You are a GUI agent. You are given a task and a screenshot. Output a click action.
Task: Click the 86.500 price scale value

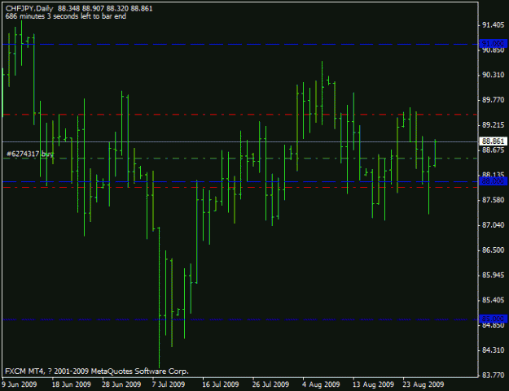click(493, 250)
